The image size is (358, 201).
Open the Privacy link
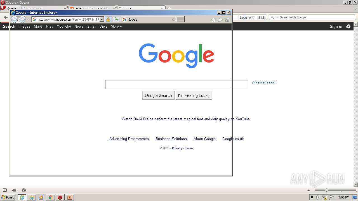(177, 148)
